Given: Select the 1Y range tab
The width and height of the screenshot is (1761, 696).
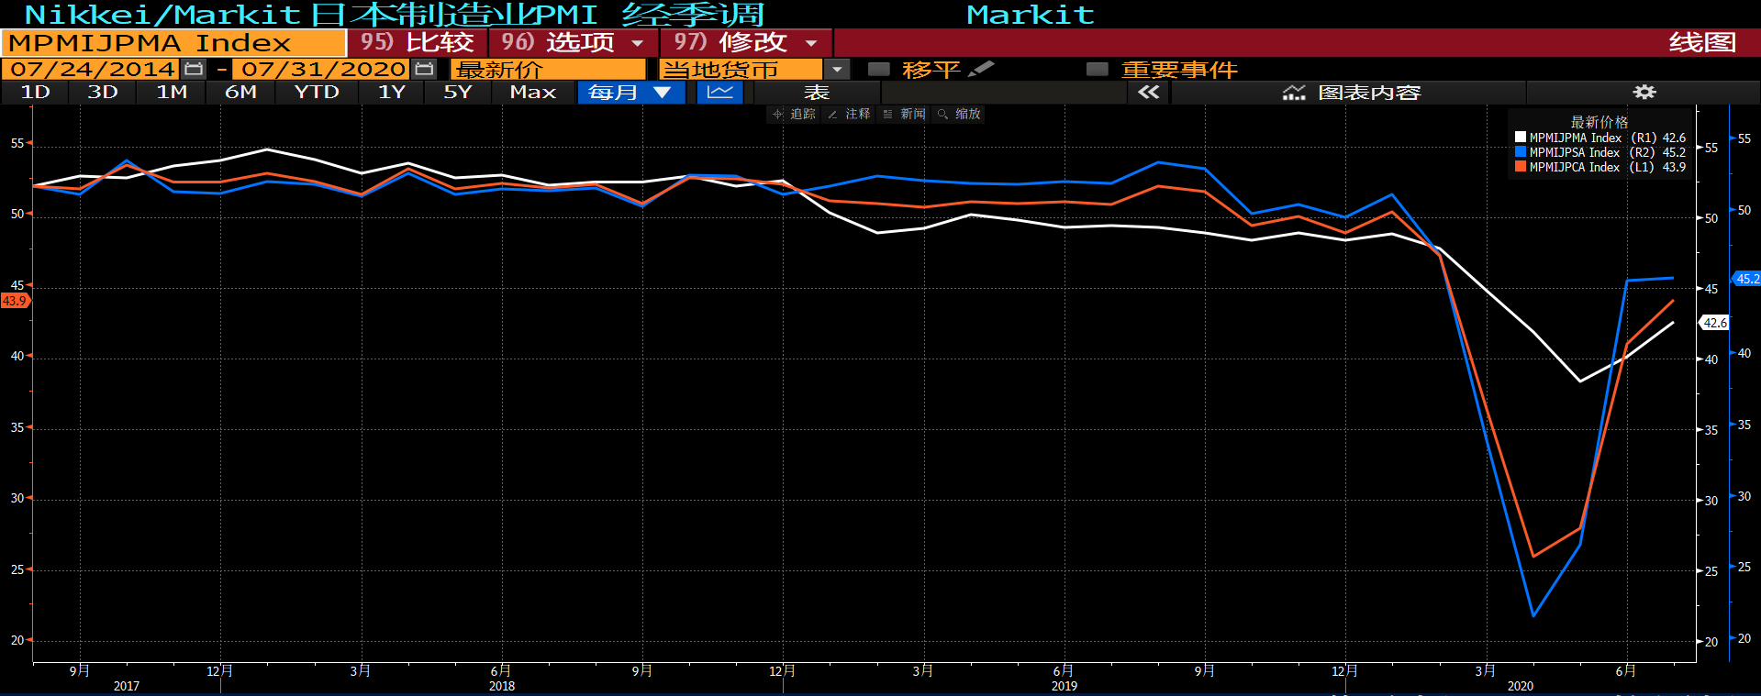Looking at the screenshot, I should (392, 92).
